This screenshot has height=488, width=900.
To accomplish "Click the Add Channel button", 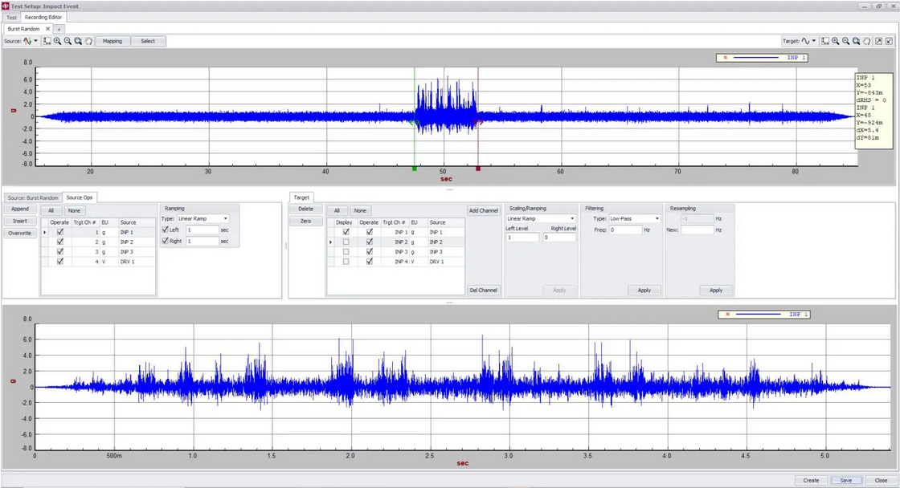I will 482,210.
